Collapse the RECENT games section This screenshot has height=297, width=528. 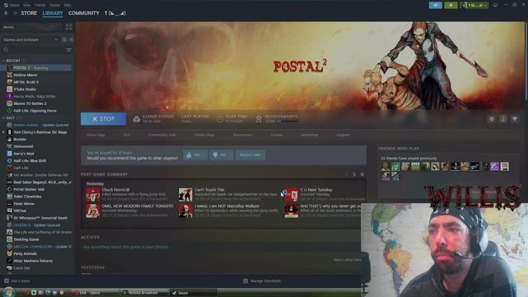click(3, 61)
